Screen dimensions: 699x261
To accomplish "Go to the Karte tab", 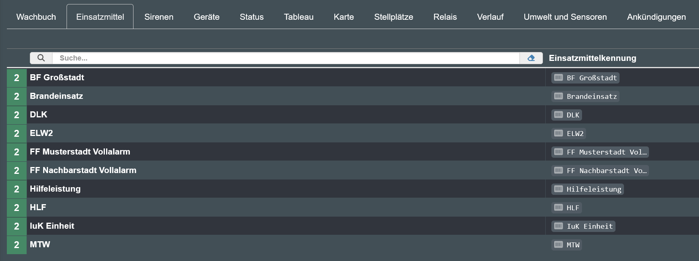I will (344, 17).
